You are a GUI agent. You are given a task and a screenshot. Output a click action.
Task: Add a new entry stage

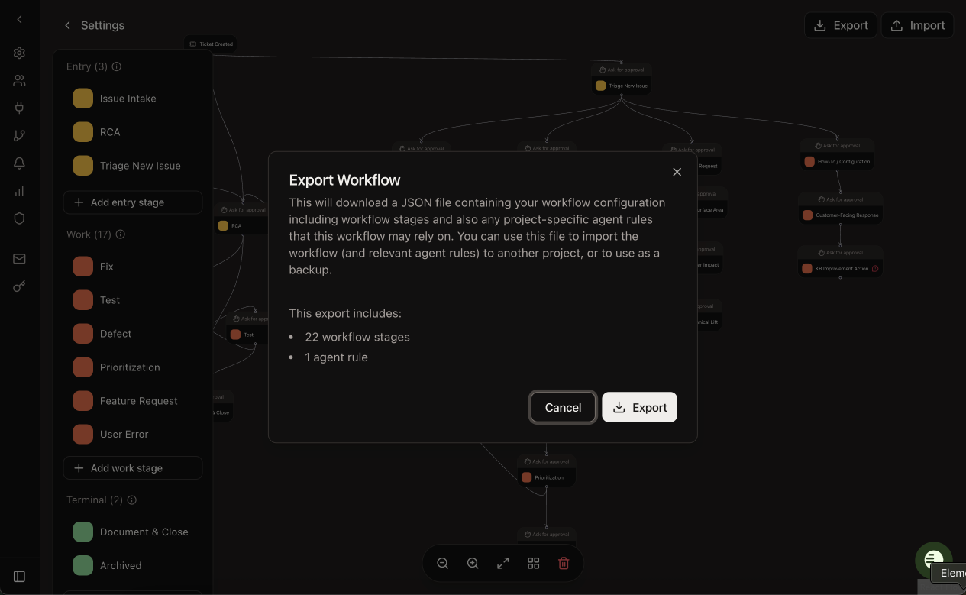pos(133,202)
